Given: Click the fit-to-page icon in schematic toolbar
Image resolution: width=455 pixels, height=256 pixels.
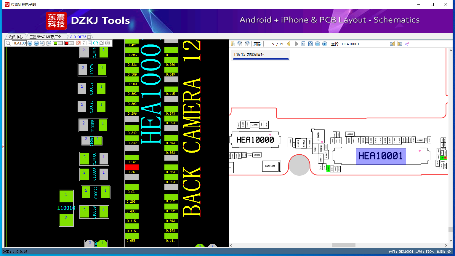Looking at the screenshot, I should click(310, 44).
